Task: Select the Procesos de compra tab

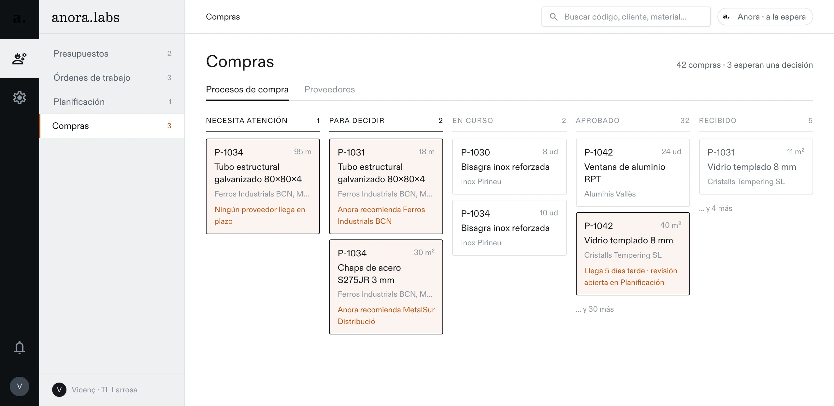Action: click(x=247, y=89)
